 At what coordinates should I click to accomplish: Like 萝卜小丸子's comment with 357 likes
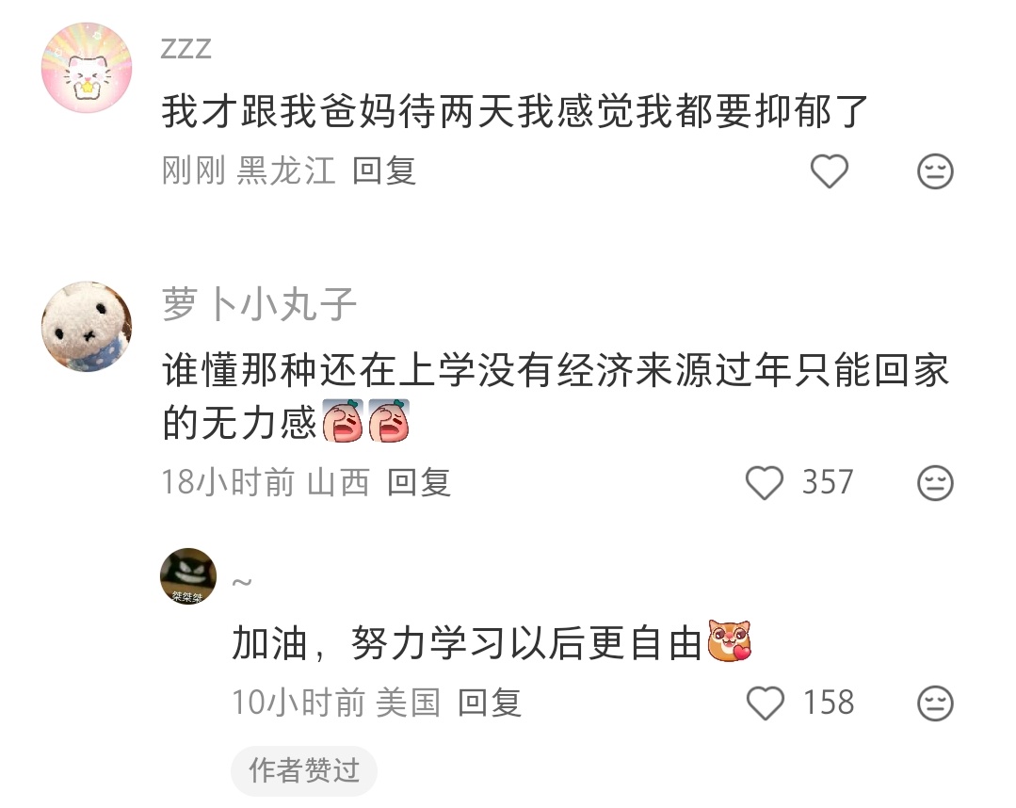(x=765, y=483)
